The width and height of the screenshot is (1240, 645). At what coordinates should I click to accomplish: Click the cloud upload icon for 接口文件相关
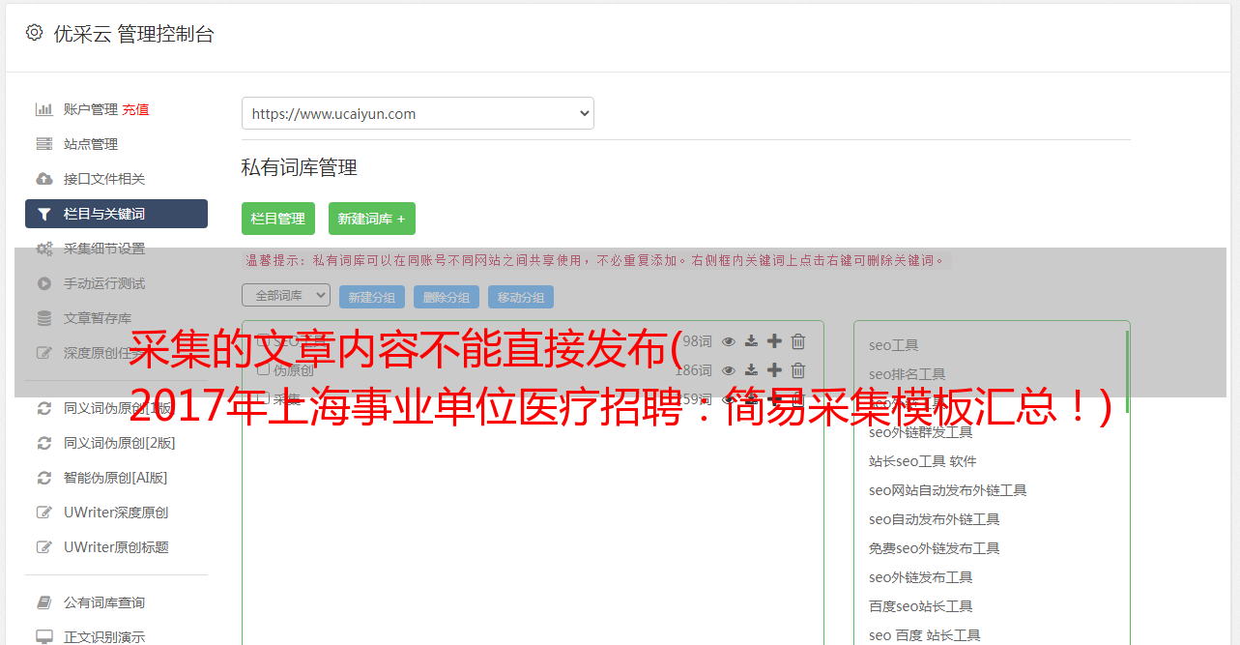[44, 179]
